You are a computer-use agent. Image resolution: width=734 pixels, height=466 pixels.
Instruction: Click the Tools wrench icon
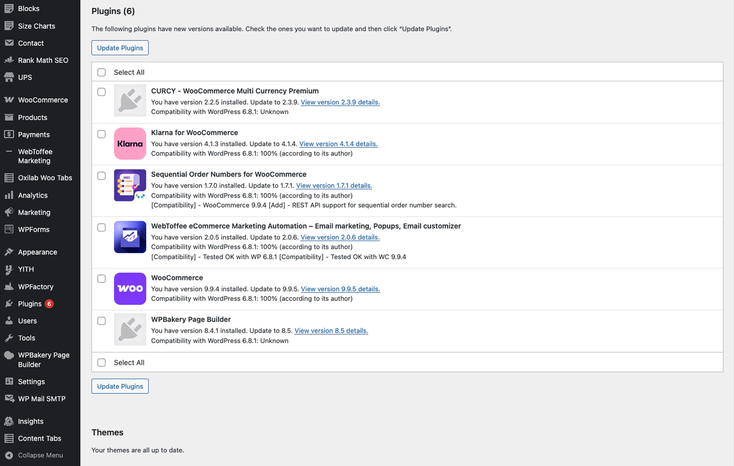(x=9, y=338)
